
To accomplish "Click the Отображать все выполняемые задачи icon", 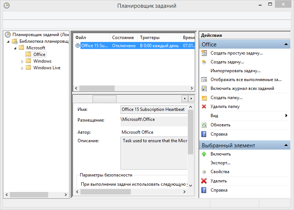I will pyautogui.click(x=204, y=80).
